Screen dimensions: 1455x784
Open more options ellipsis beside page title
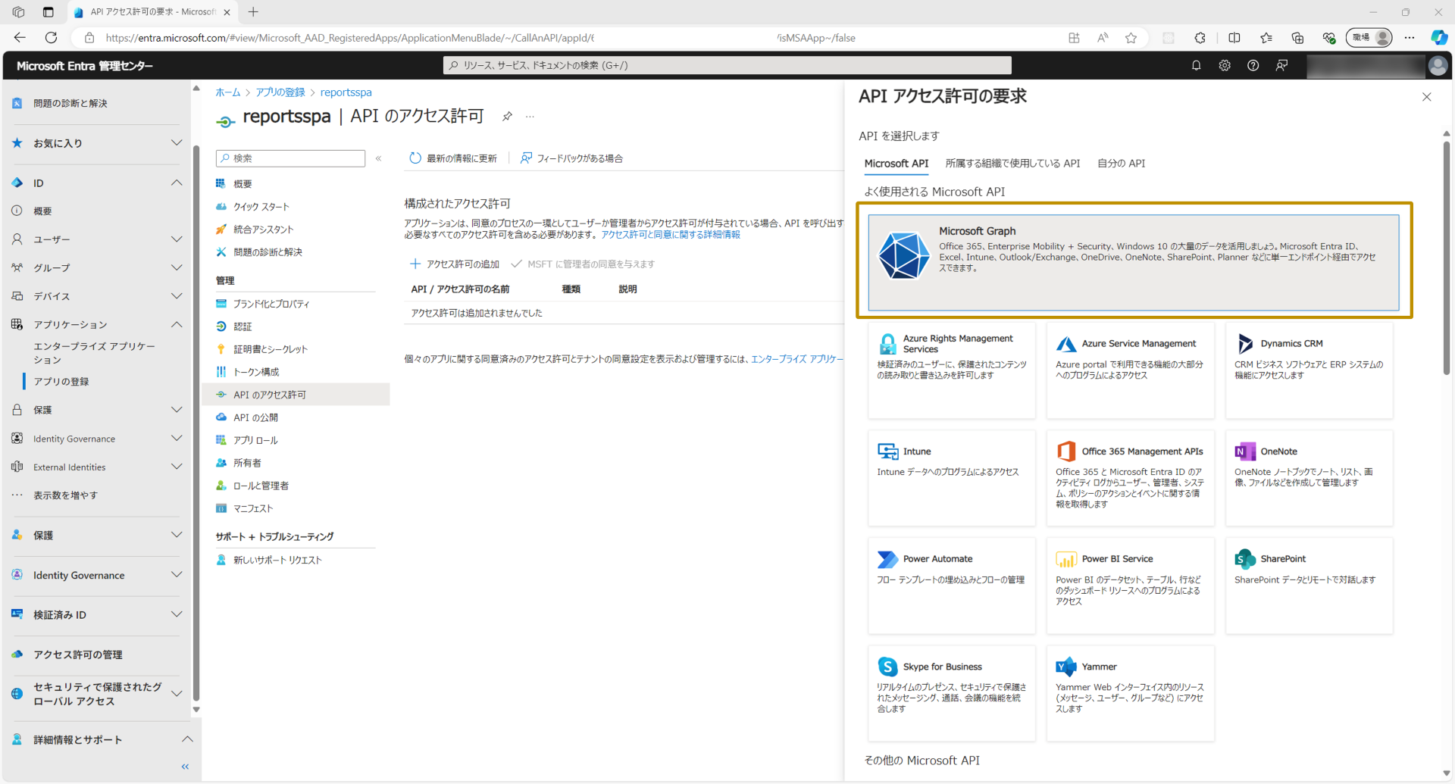(x=530, y=116)
